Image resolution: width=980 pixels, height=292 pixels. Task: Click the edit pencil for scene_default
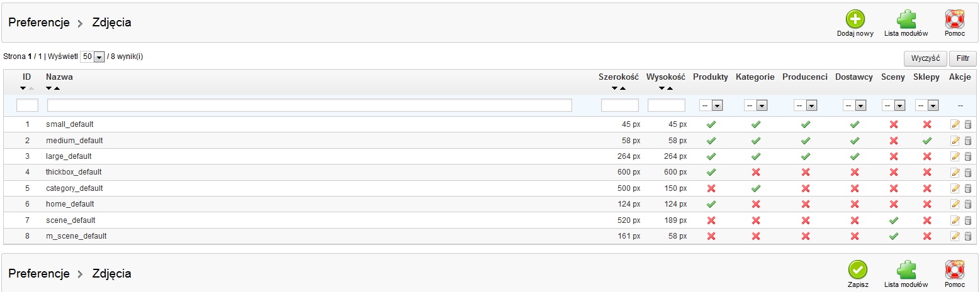point(955,220)
